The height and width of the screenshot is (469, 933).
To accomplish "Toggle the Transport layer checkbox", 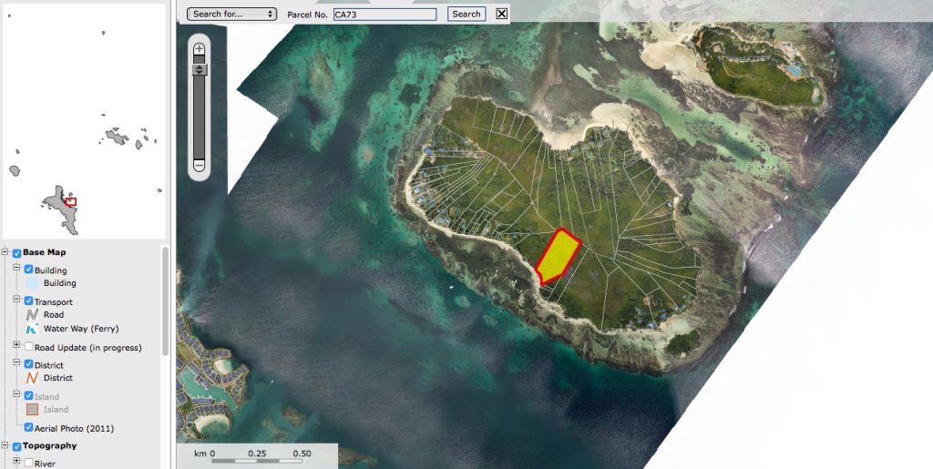I will [x=29, y=301].
